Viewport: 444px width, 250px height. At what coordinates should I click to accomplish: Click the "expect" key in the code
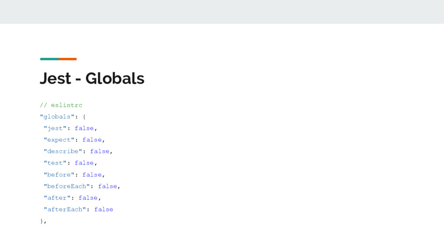(x=59, y=140)
